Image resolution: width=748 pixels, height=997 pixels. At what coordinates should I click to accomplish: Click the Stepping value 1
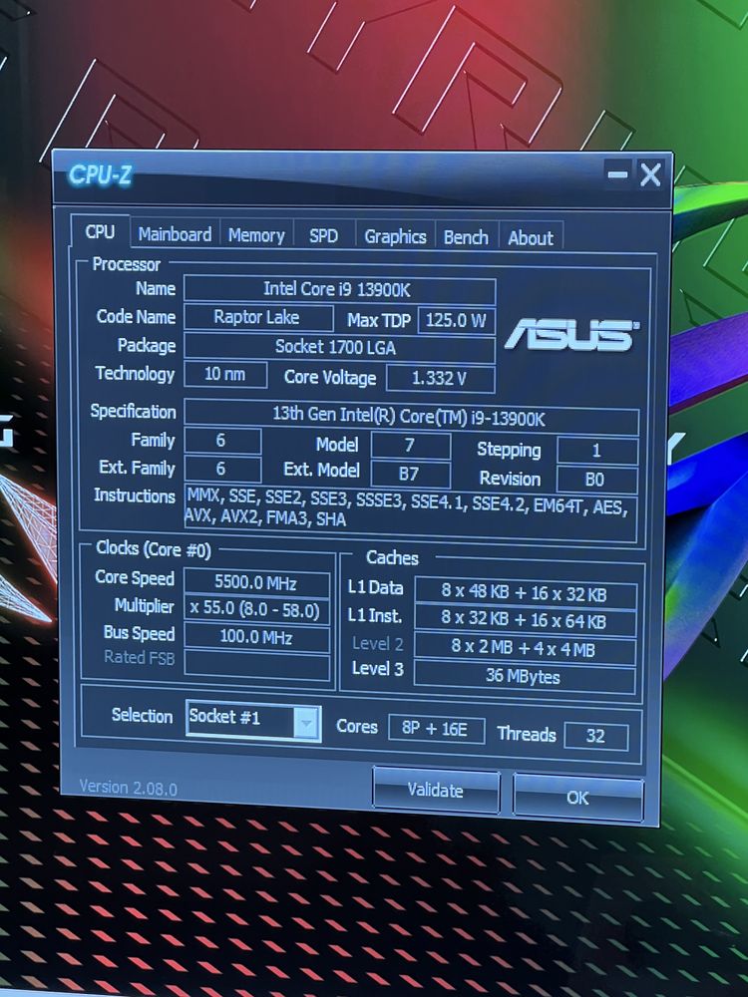click(x=597, y=451)
